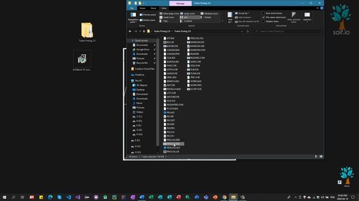Open Google Drive in Quick access
Viewport: 359px width, 201px height.
pos(142,50)
